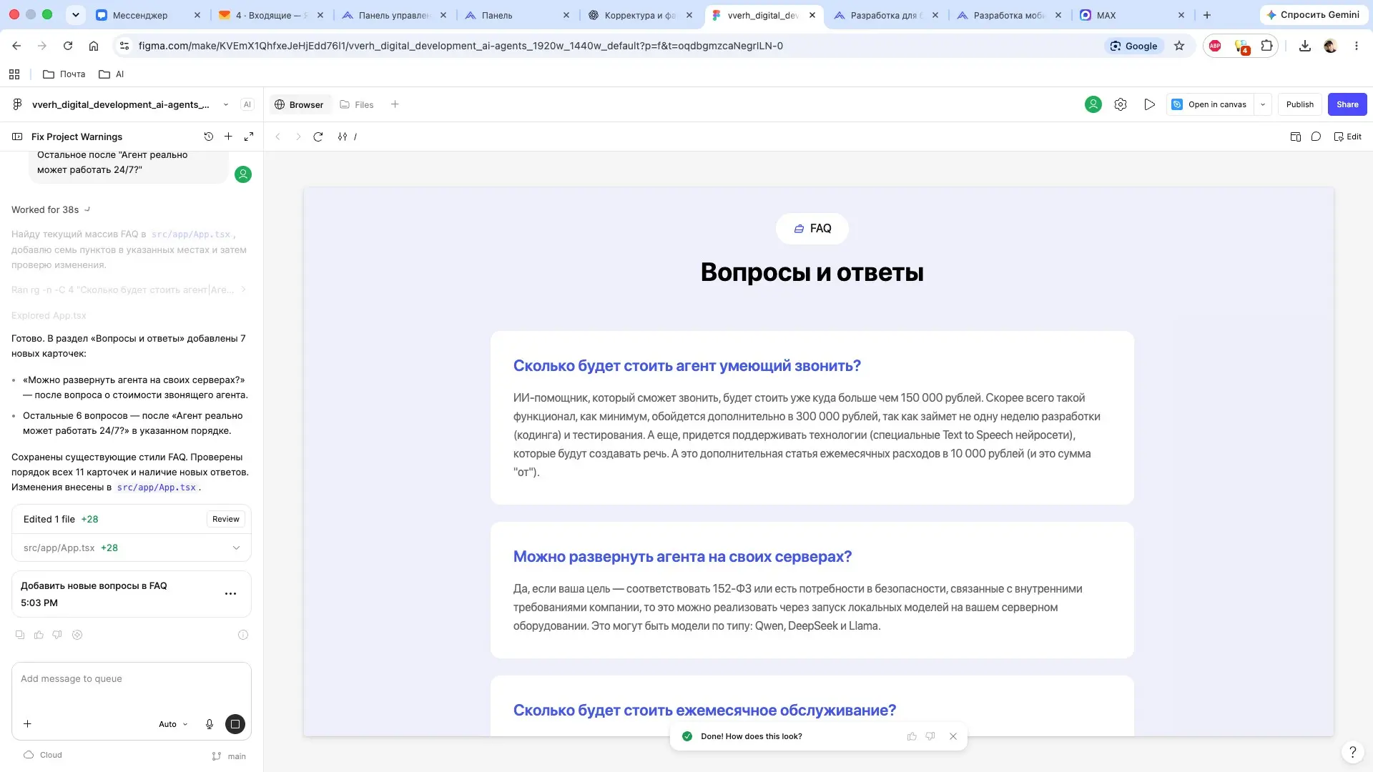The height and width of the screenshot is (772, 1373).
Task: Toggle the AI badge next to file name
Action: (x=247, y=104)
